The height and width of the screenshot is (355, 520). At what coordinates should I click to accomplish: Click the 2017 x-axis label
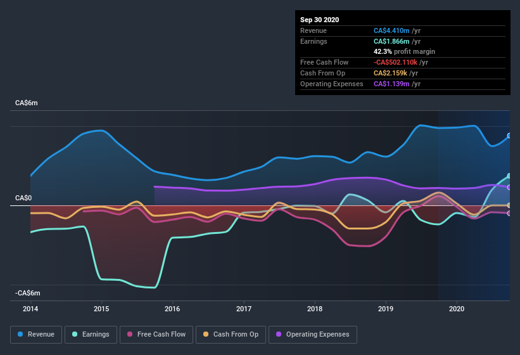244,309
